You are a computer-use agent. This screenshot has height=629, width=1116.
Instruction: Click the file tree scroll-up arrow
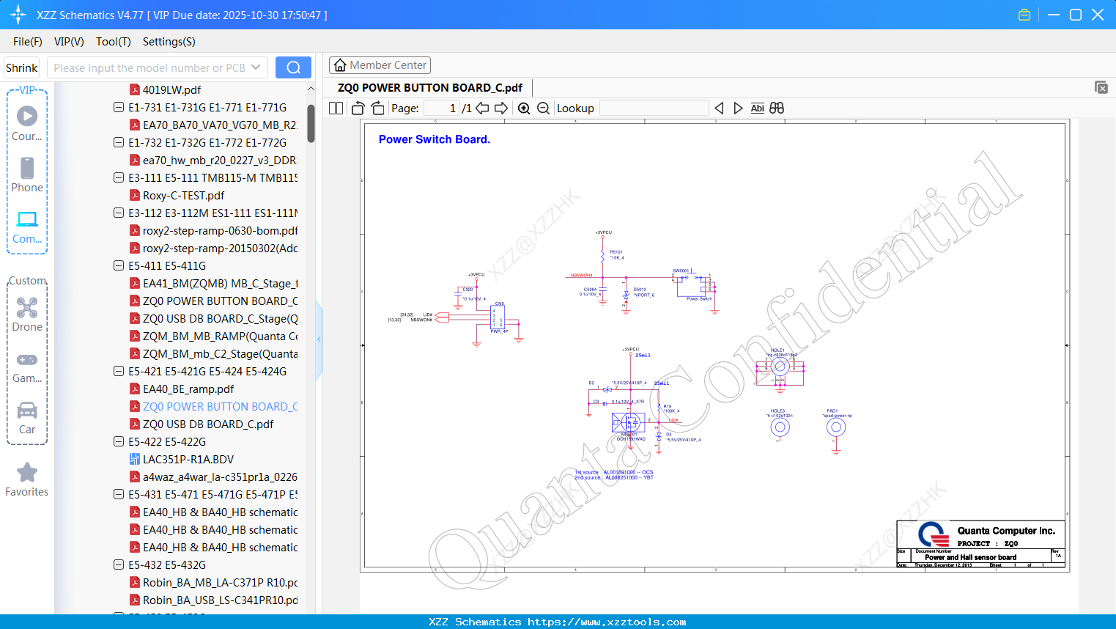pos(311,89)
